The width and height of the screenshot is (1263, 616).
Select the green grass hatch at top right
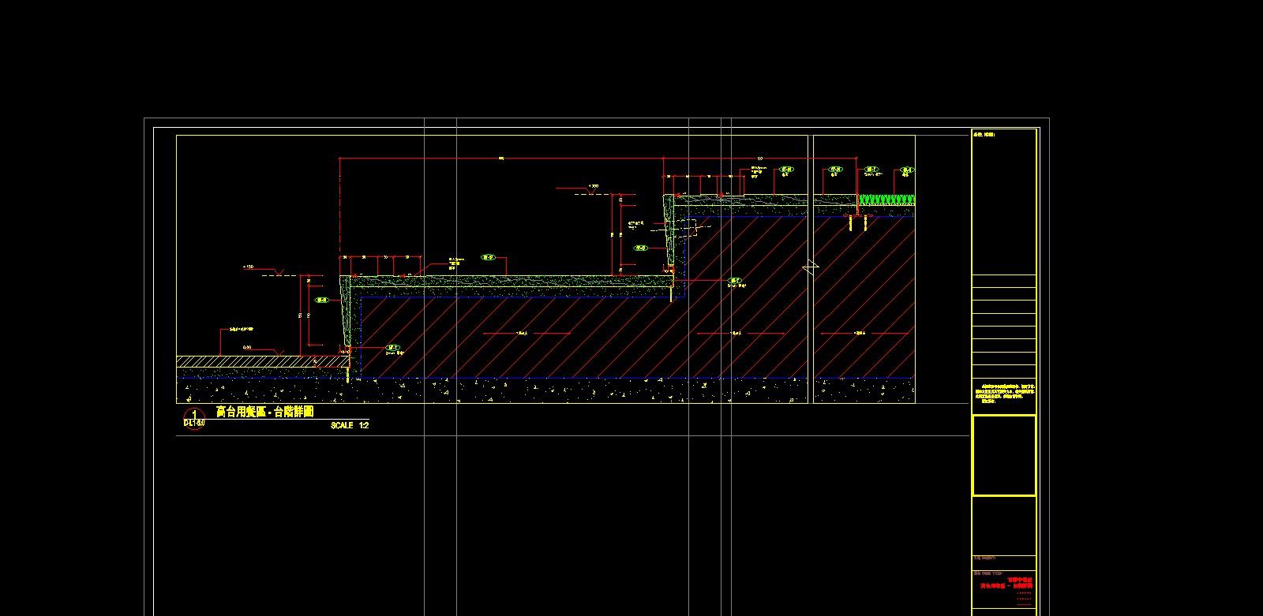(x=886, y=200)
